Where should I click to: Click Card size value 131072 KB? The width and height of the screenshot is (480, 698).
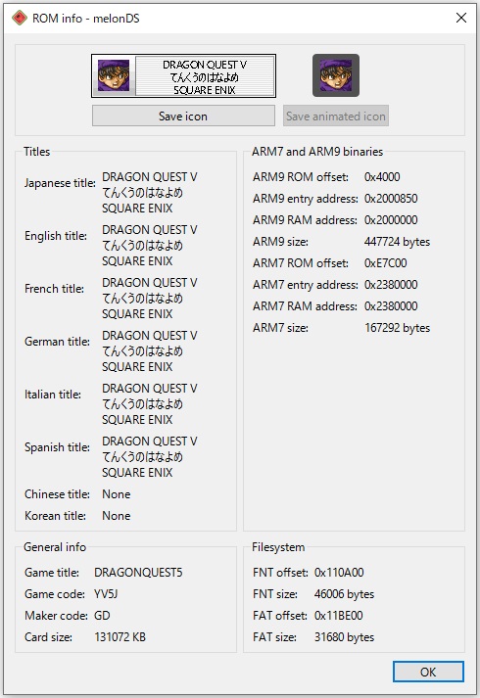click(120, 637)
